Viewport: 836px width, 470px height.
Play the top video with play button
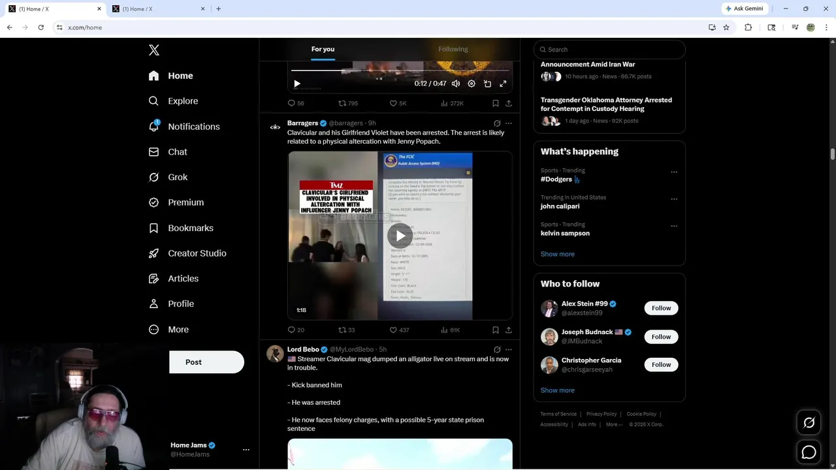[x=297, y=84]
